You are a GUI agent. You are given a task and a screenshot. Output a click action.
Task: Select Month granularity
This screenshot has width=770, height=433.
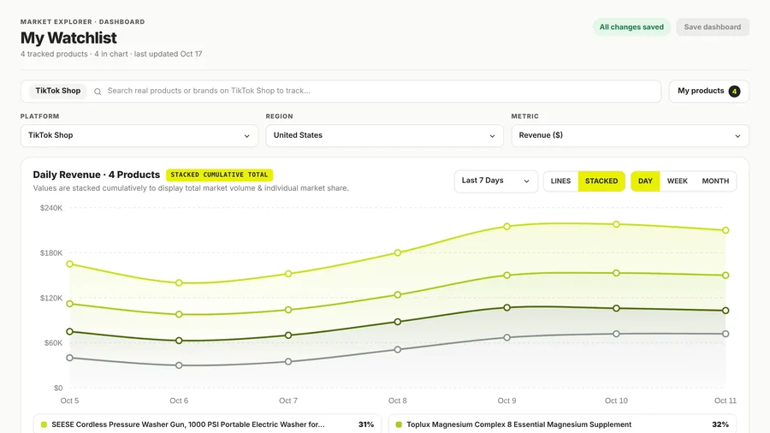pos(715,181)
